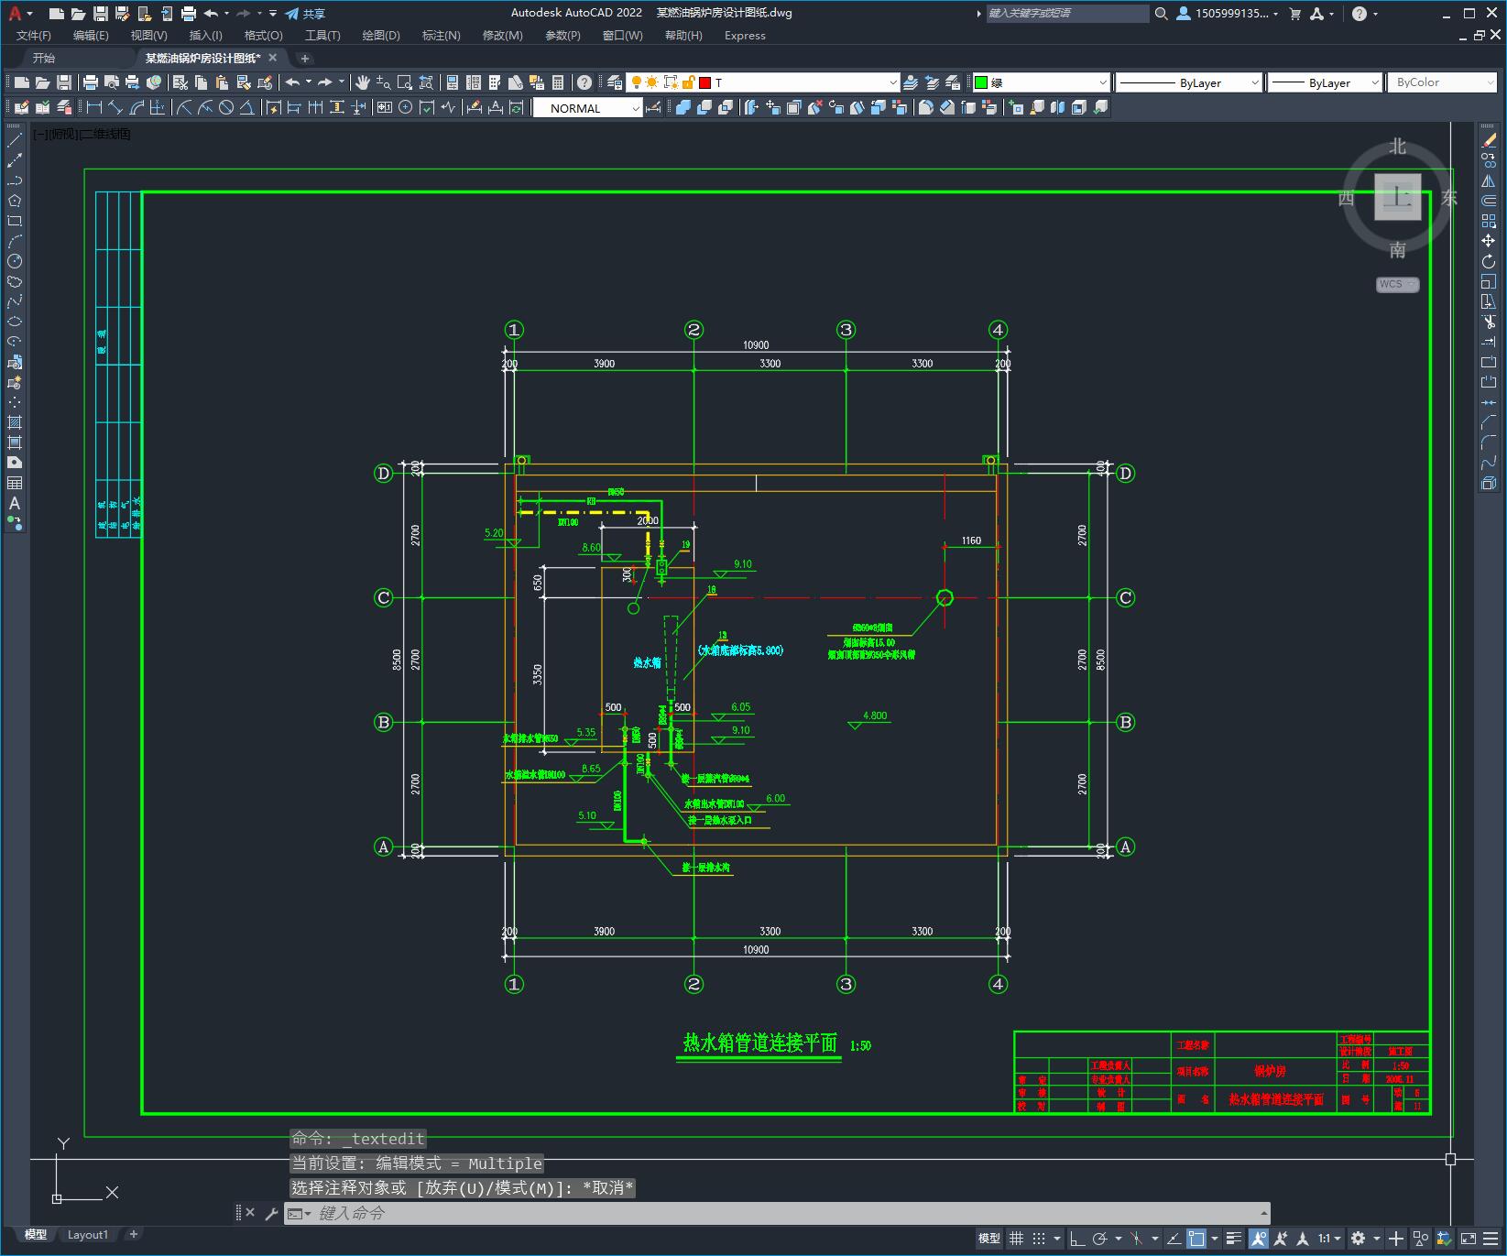Click the new drawing tab plus button
Viewport: 1507px width, 1256px height.
tap(305, 58)
